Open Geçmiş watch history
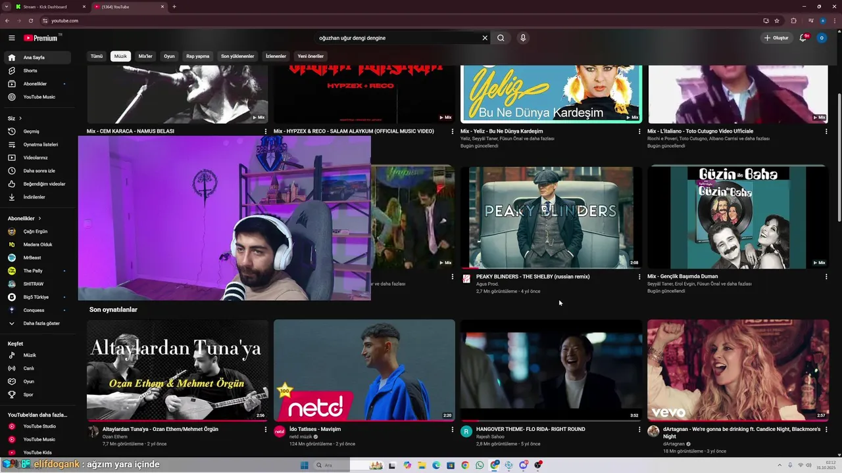The width and height of the screenshot is (842, 473). 37,131
